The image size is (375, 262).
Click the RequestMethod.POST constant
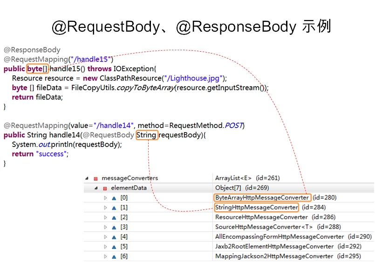(206, 126)
